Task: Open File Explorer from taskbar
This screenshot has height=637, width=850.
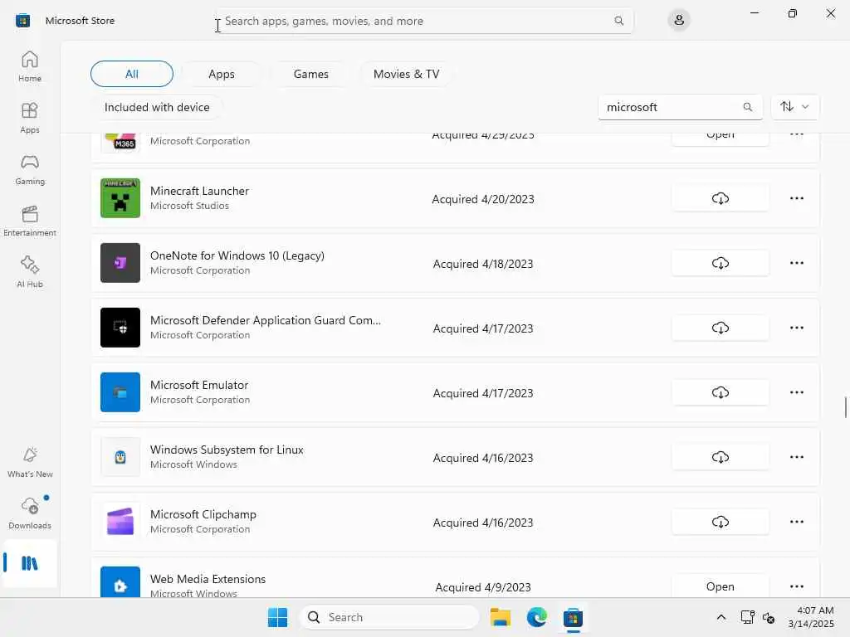Action: pyautogui.click(x=501, y=617)
